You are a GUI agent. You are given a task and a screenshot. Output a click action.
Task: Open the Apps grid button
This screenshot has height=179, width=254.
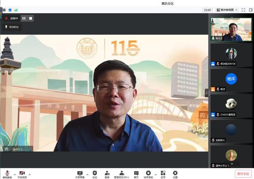(x=163, y=174)
